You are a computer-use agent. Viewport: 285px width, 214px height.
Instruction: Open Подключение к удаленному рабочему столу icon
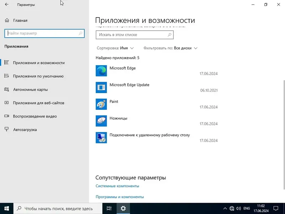tap(101, 138)
